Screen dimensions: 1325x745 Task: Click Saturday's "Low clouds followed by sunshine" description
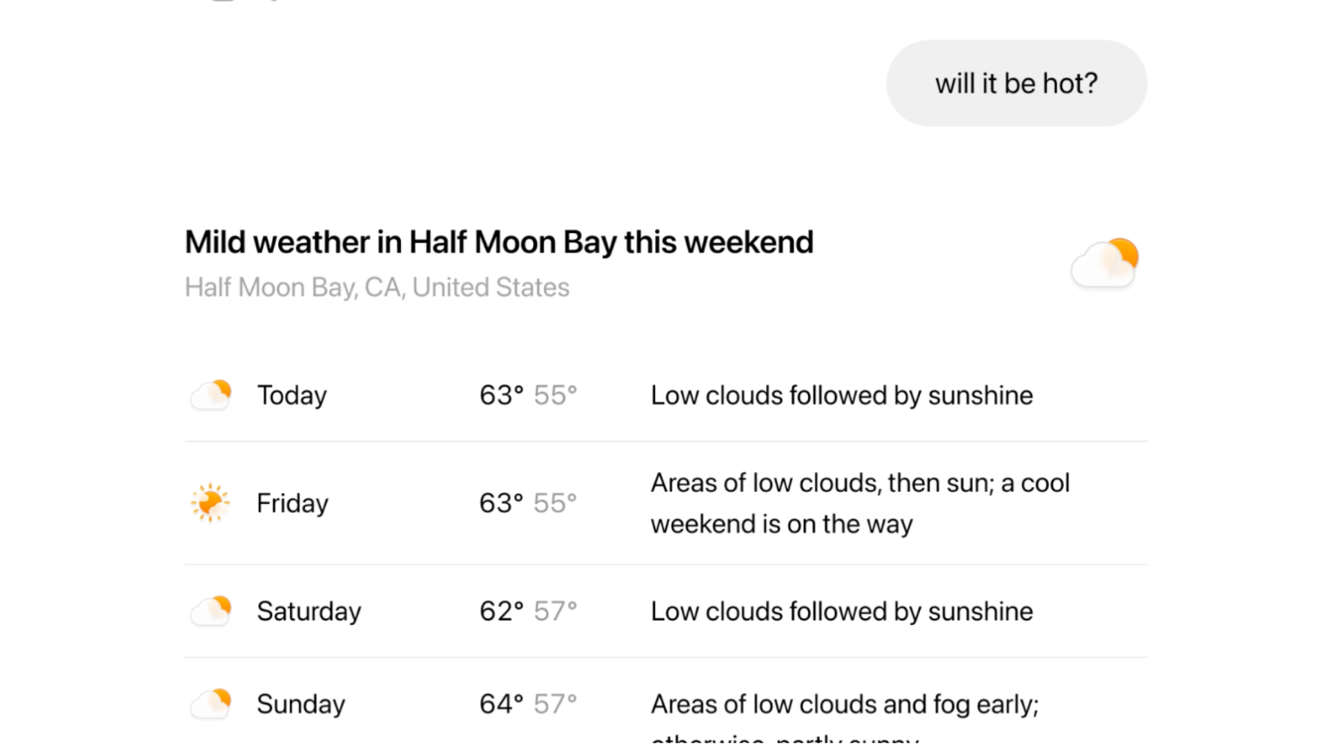[841, 611]
